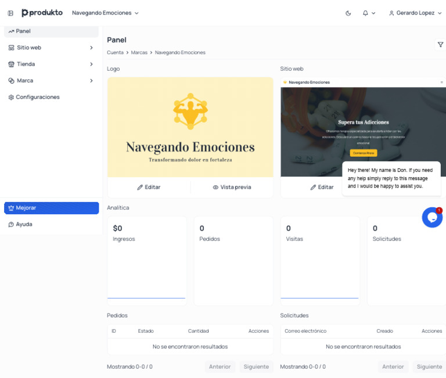
Task: Select Panel in the sidebar
Action: (x=51, y=31)
